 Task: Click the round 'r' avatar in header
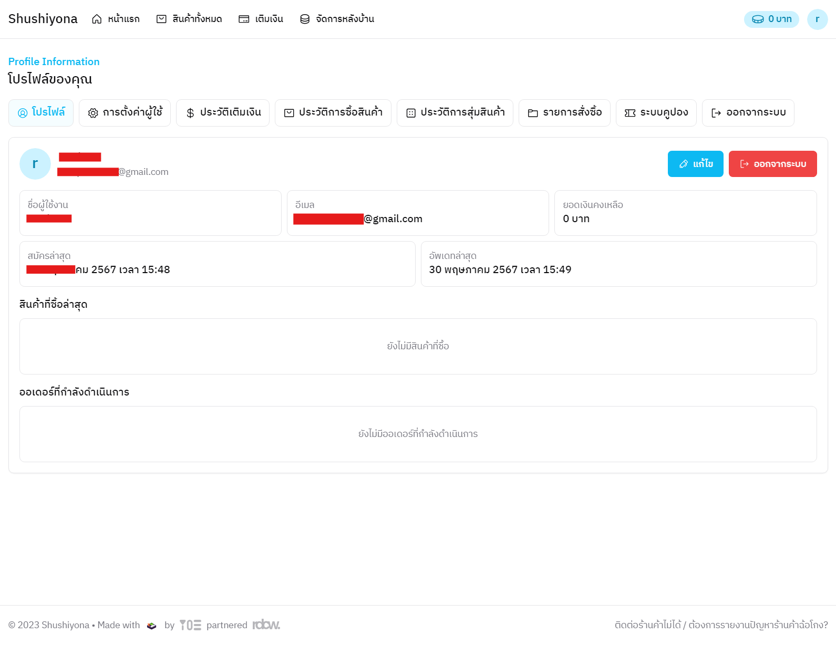click(817, 19)
